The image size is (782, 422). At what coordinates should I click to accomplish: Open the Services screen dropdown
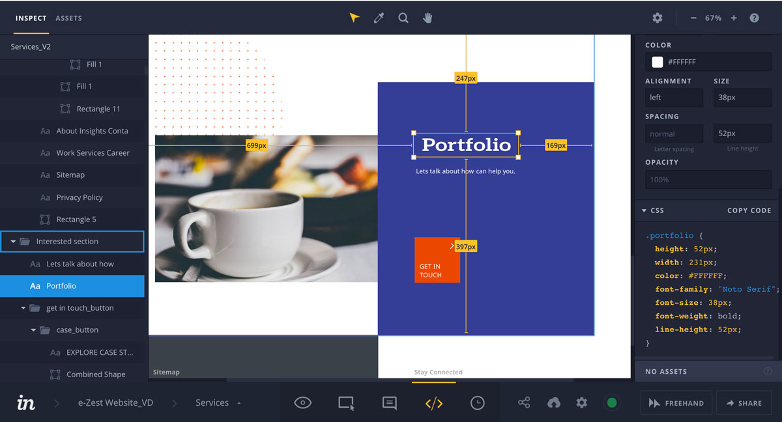click(x=218, y=403)
